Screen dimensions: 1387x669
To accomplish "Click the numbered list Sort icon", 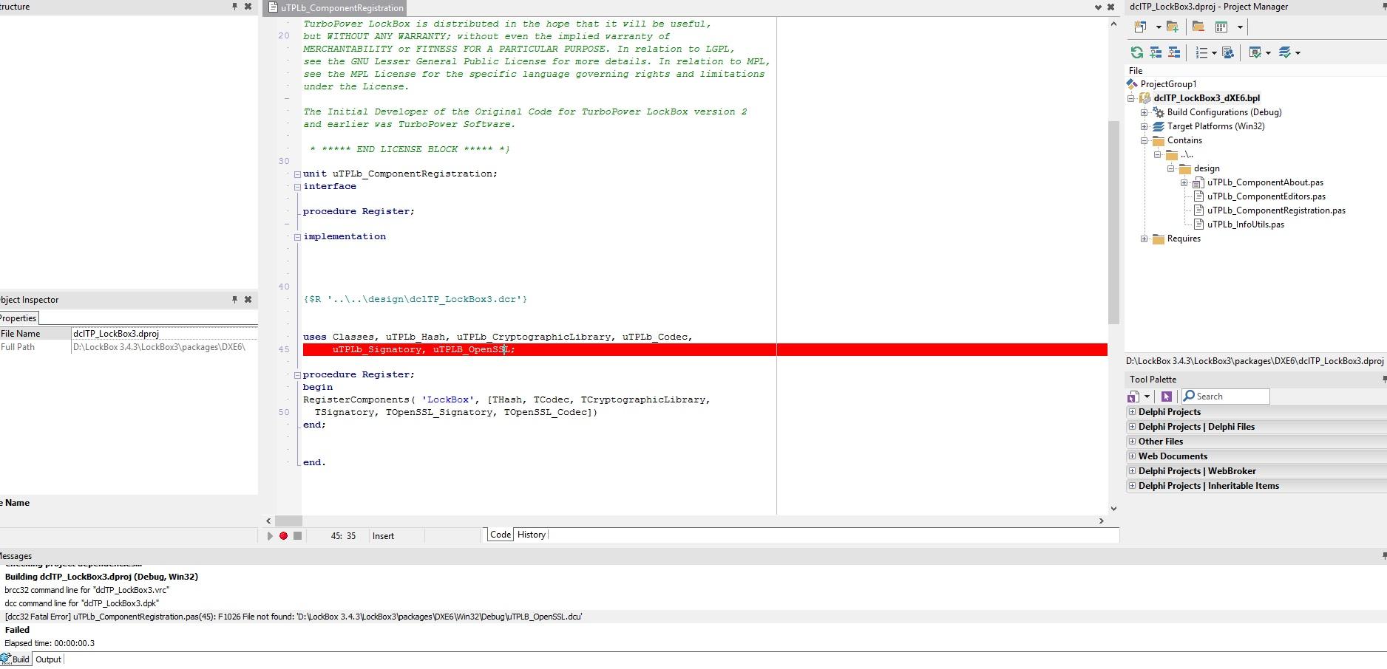I will pos(1201,52).
